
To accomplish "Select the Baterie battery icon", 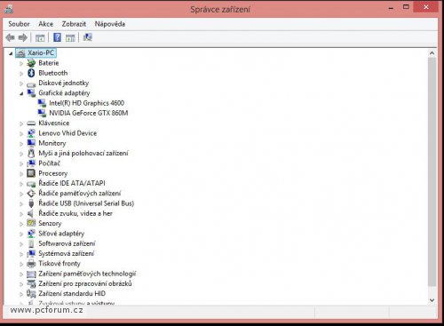I will [x=31, y=63].
